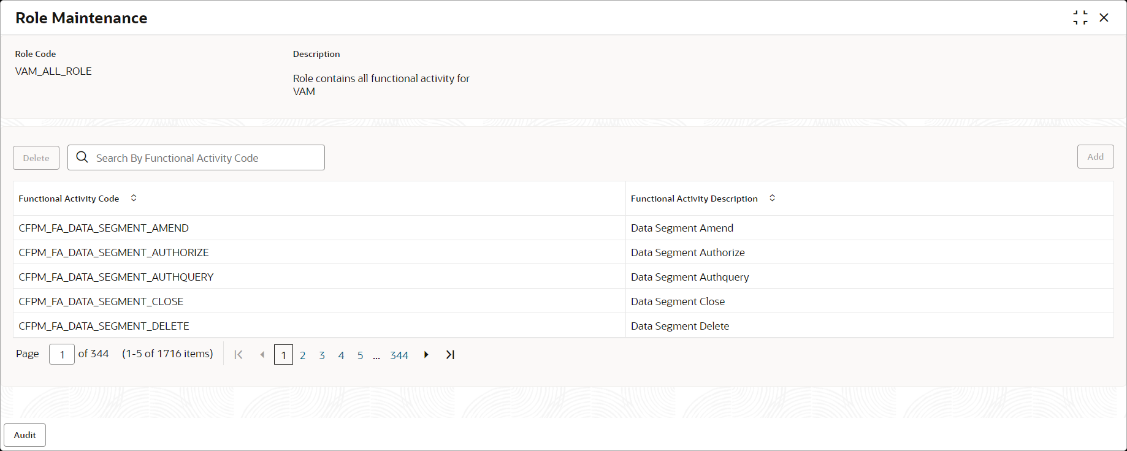1127x451 pixels.
Task: Collapse the Role Maintenance window view
Action: 1080,18
